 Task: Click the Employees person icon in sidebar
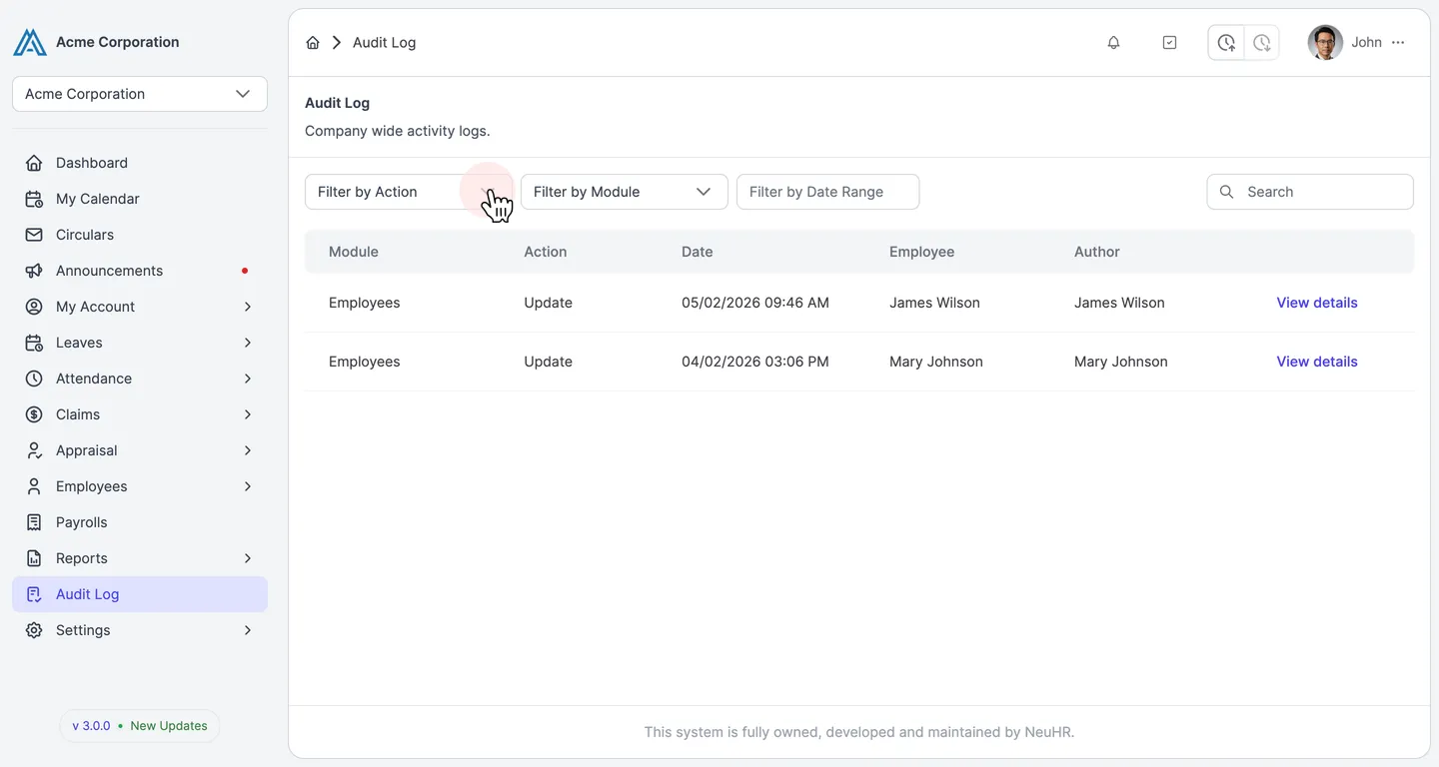pos(34,486)
